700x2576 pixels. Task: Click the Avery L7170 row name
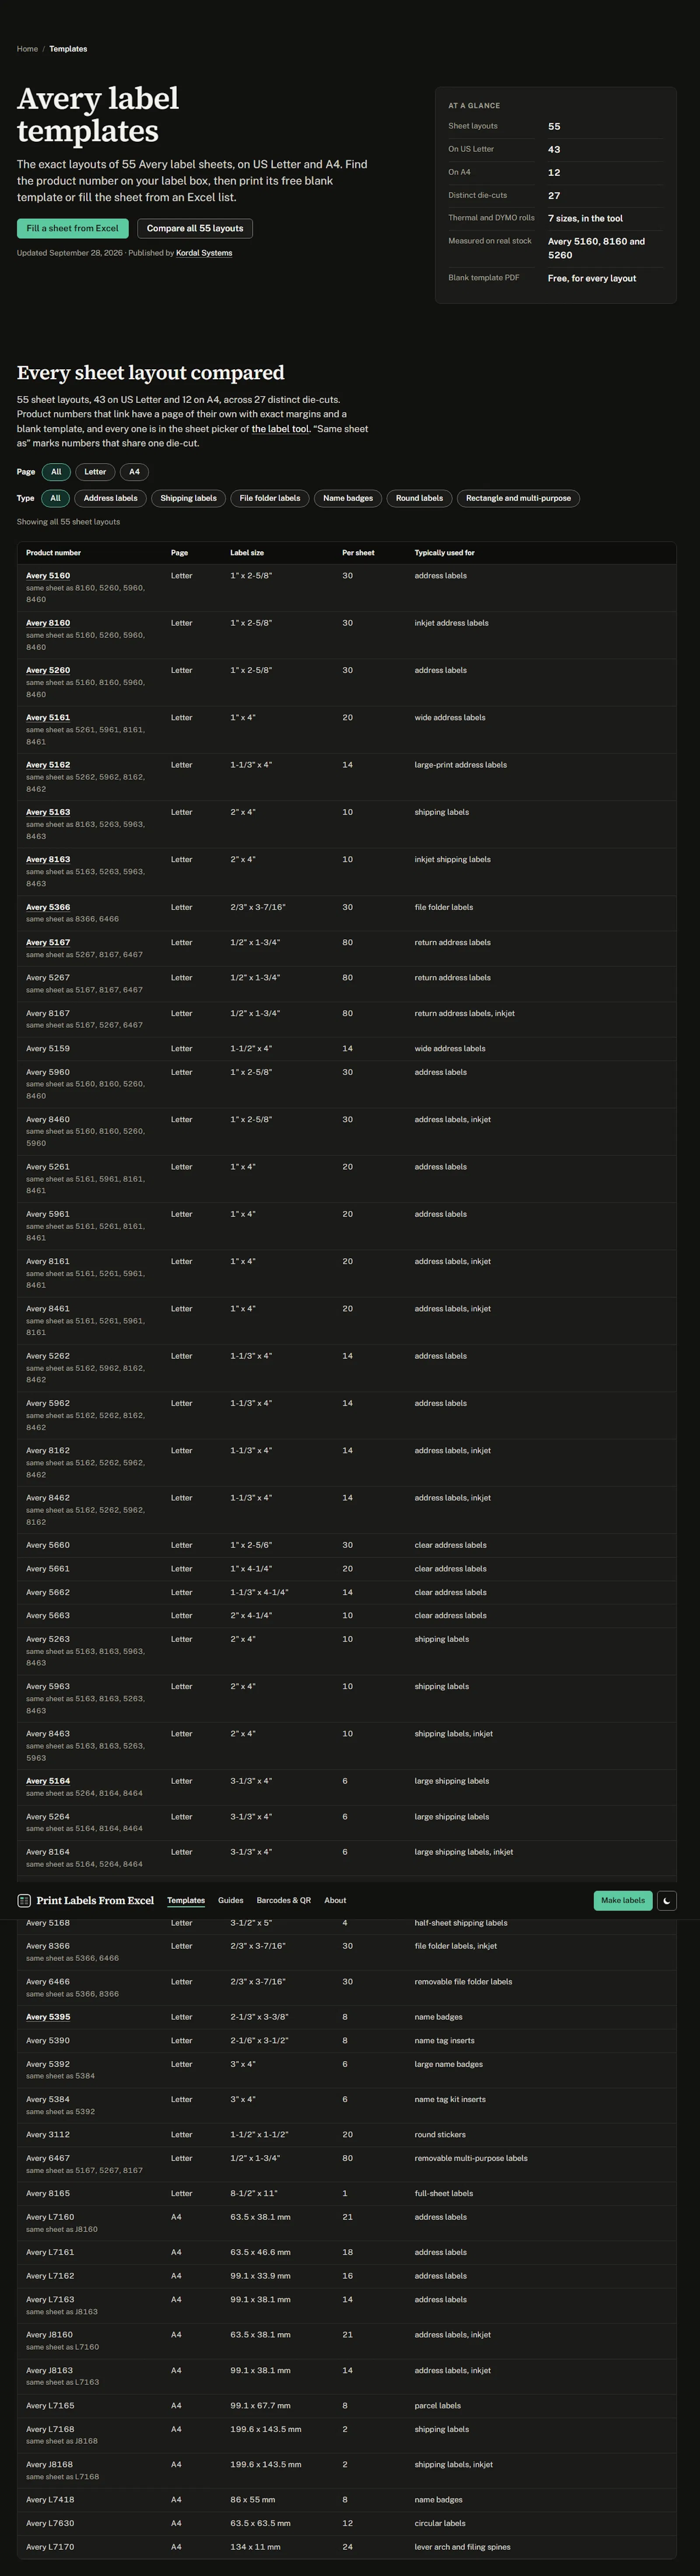click(x=50, y=2547)
